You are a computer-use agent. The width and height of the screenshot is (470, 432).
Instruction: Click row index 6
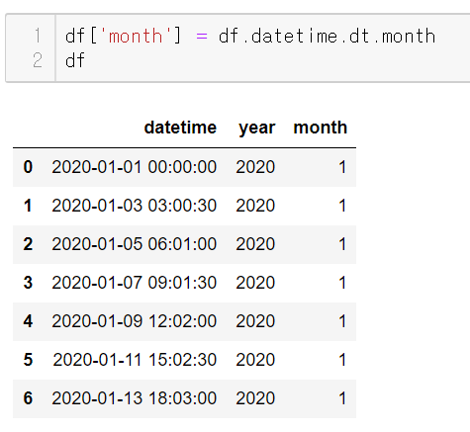(x=28, y=398)
